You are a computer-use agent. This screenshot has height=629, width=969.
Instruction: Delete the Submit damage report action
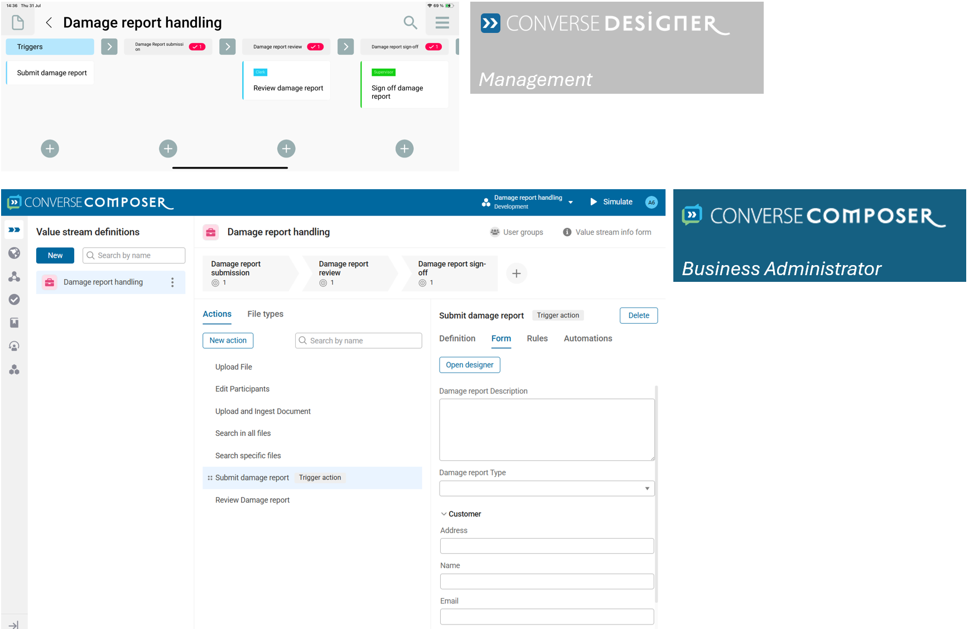638,315
